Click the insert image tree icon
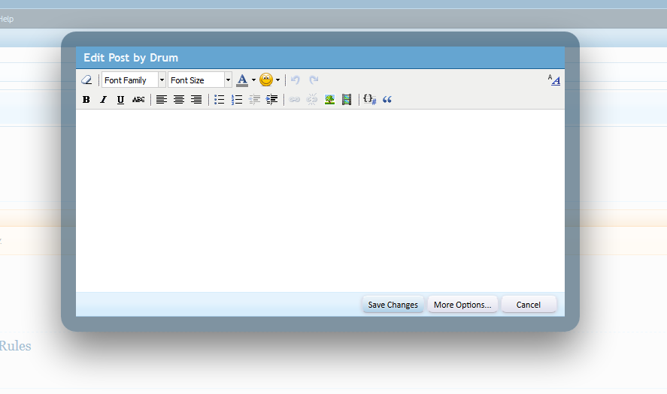667x394 pixels. point(329,99)
